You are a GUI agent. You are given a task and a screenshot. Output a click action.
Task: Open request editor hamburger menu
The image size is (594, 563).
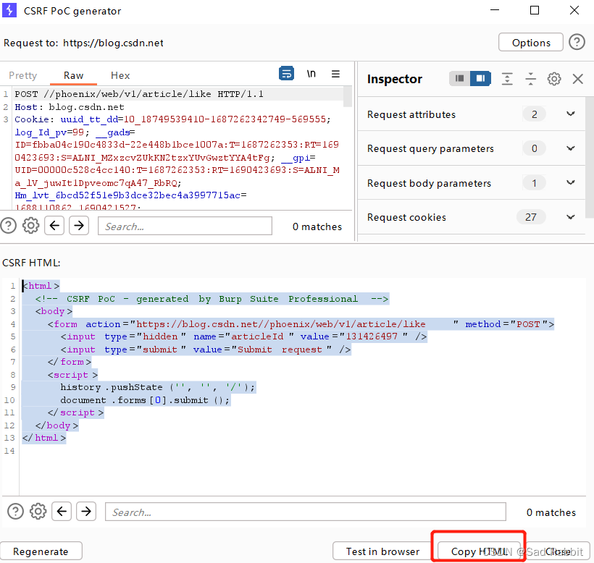[x=335, y=74]
